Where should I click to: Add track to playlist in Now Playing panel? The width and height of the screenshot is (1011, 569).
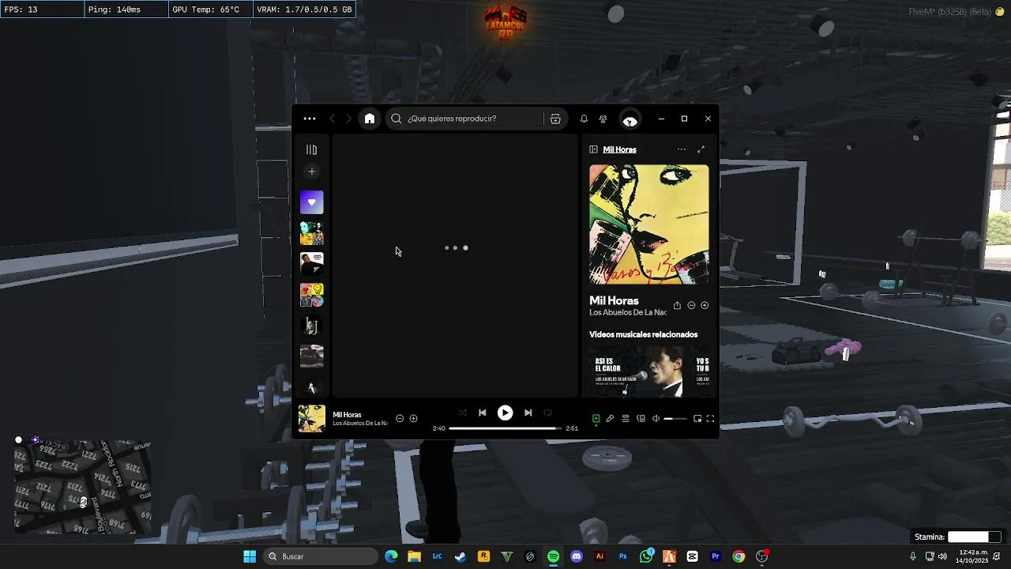(x=705, y=305)
